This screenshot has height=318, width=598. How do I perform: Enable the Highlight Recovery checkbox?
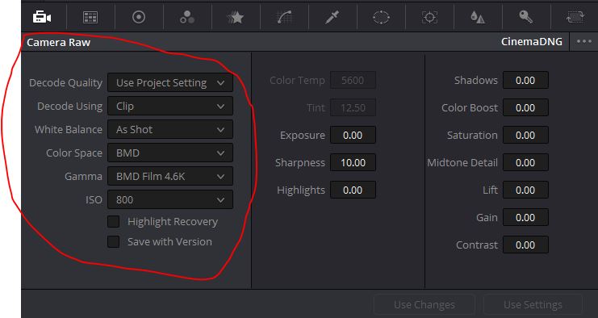click(113, 221)
